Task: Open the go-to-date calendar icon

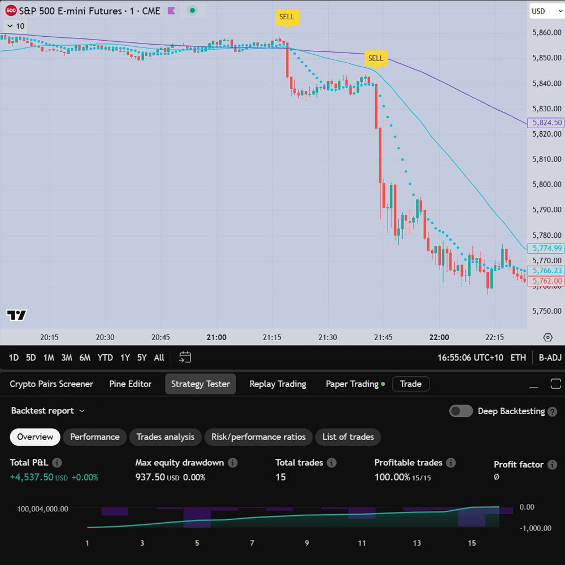Action: pos(185,358)
